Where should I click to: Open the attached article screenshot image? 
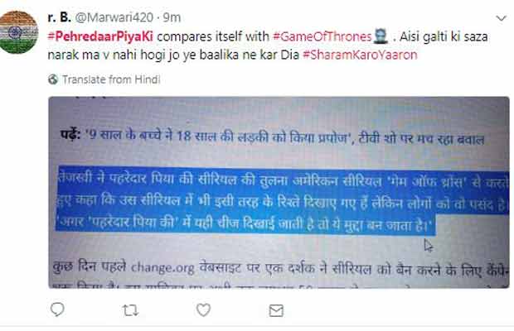[x=279, y=192]
